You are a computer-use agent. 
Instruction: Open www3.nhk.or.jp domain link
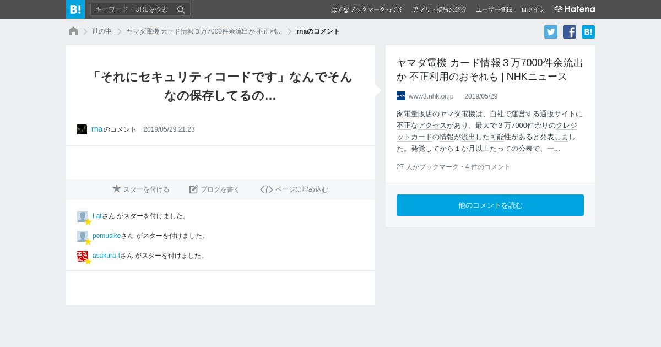click(x=431, y=96)
